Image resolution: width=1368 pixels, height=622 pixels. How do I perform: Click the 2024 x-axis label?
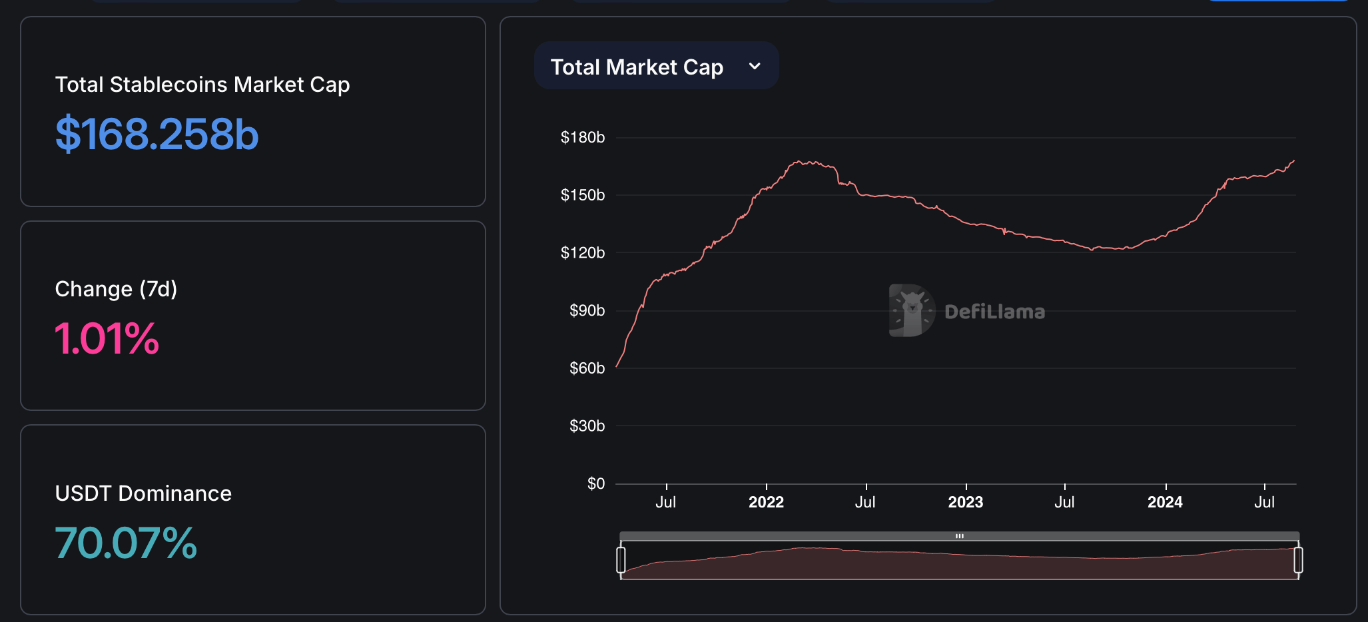coord(1165,502)
